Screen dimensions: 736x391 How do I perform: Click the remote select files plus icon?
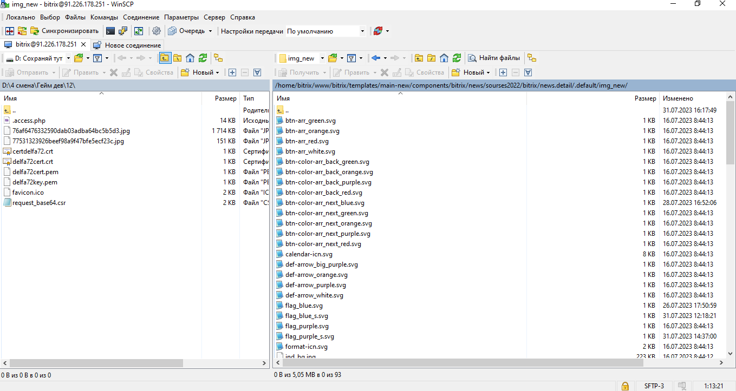503,72
